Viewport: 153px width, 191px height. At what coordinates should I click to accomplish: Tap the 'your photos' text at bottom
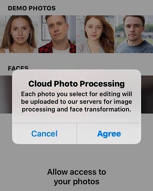[76, 181]
